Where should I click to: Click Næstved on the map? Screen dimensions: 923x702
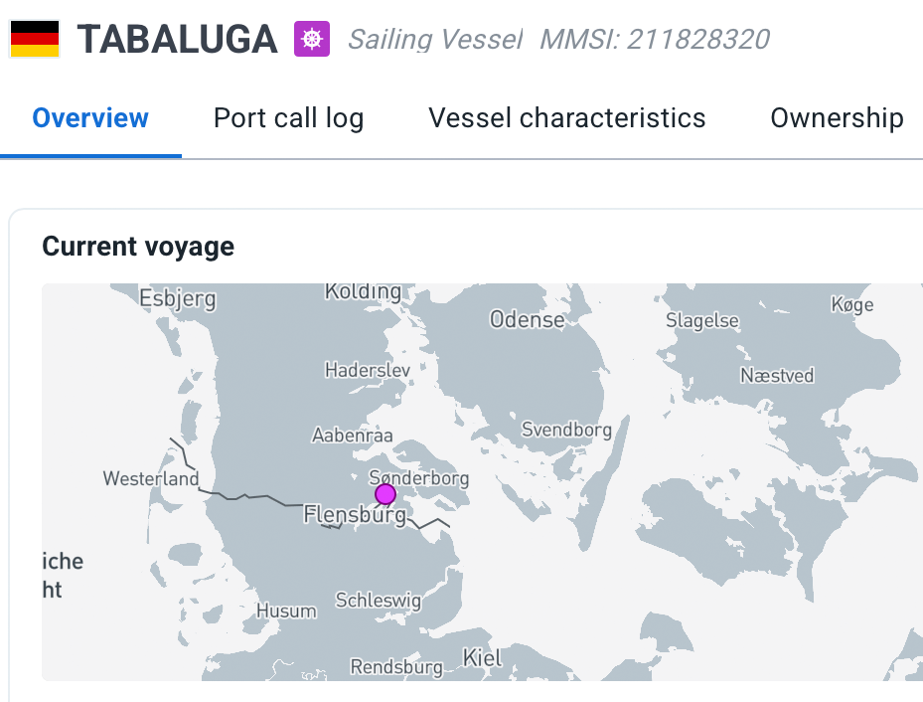pos(777,376)
